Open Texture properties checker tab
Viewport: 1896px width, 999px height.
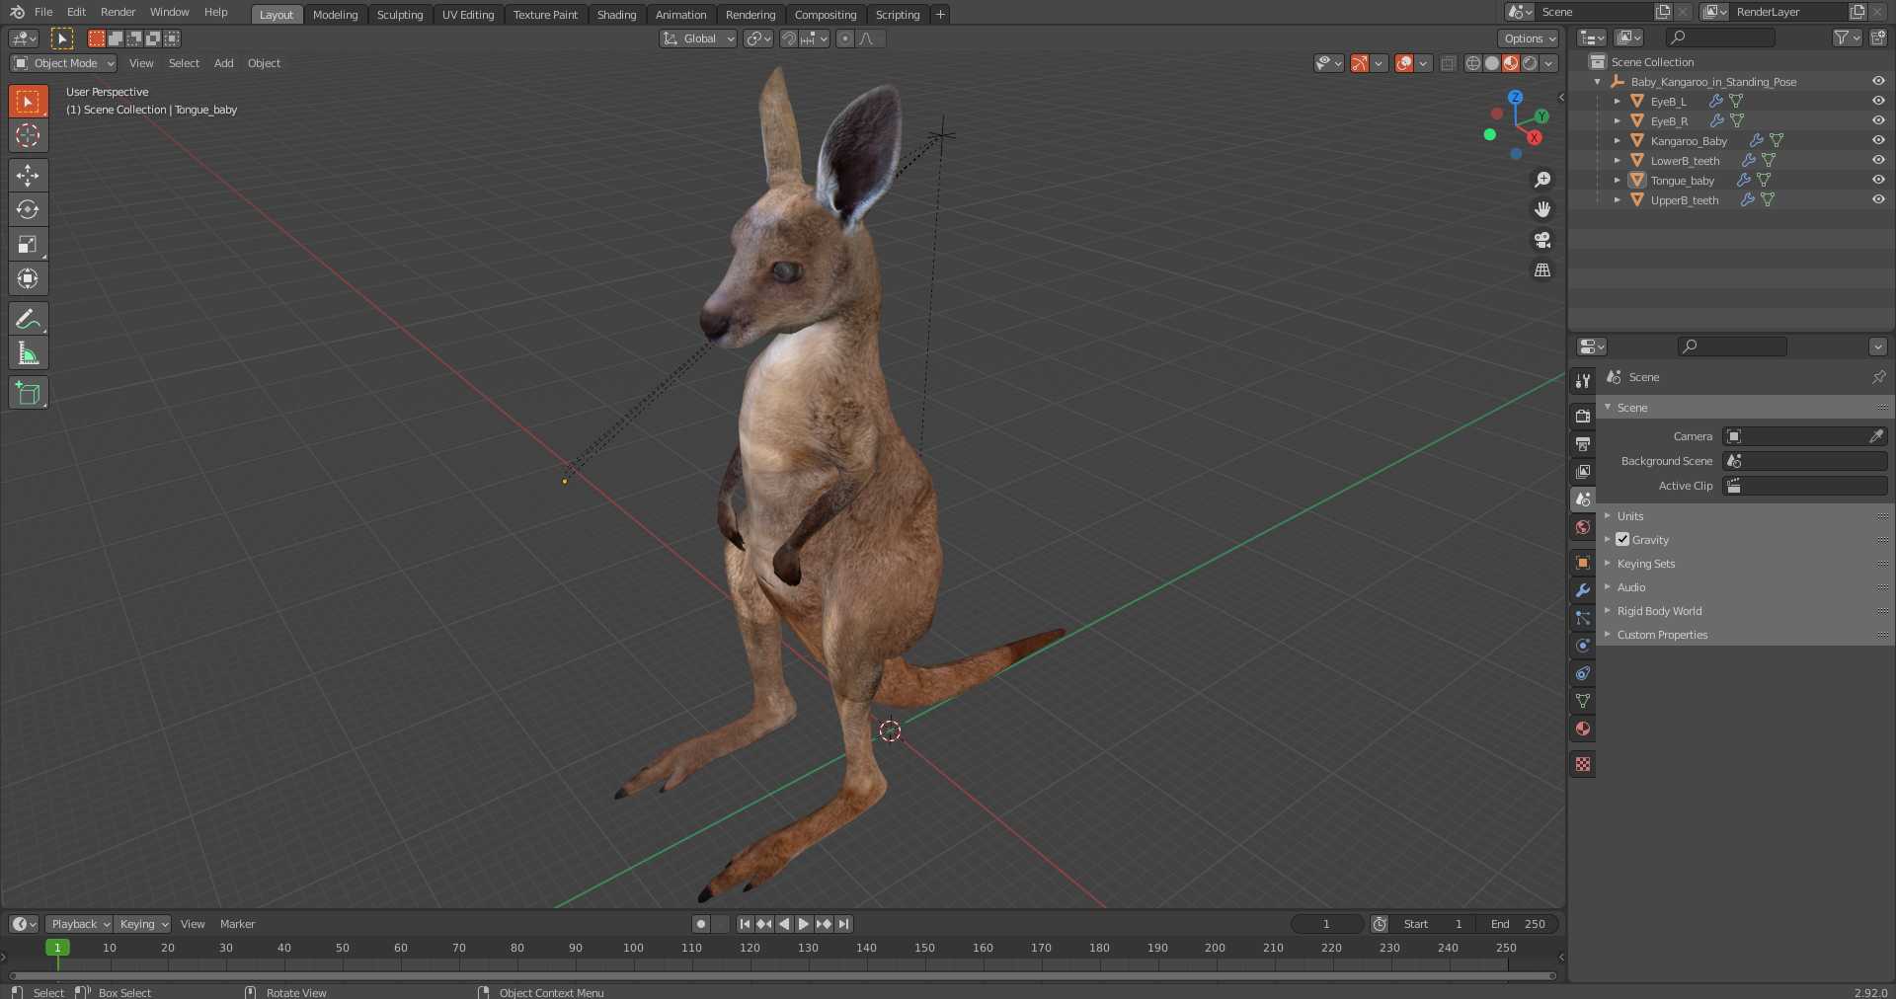click(x=1583, y=764)
